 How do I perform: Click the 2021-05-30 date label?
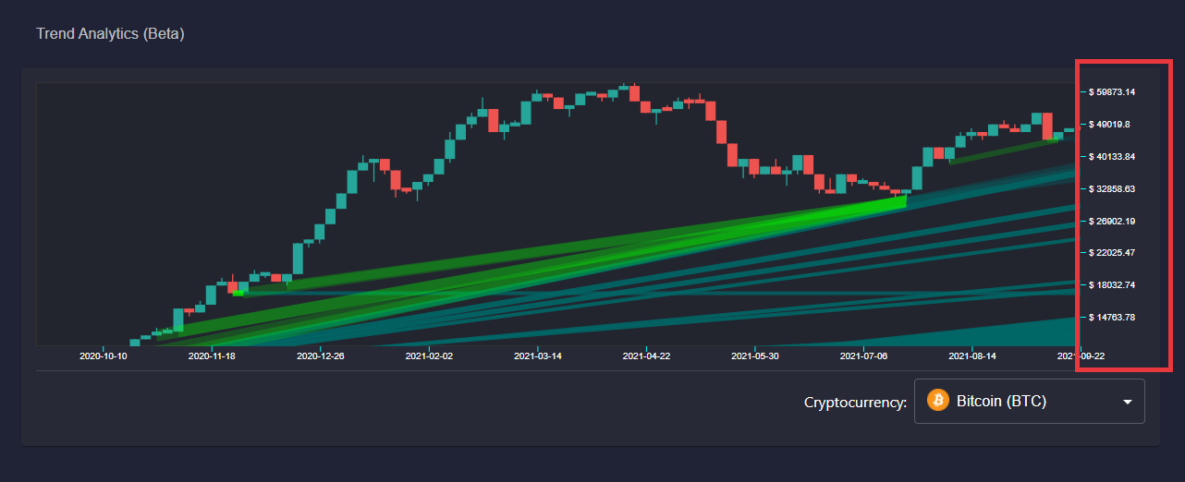(755, 355)
